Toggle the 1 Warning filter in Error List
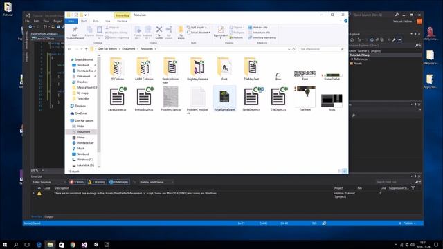This screenshot has height=249, width=443. pos(97,182)
